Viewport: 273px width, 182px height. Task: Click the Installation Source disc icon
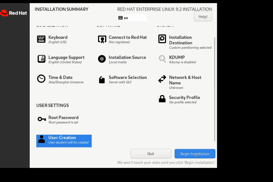tap(102, 59)
